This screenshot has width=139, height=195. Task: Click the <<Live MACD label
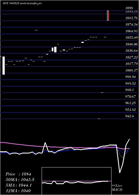coord(117,187)
